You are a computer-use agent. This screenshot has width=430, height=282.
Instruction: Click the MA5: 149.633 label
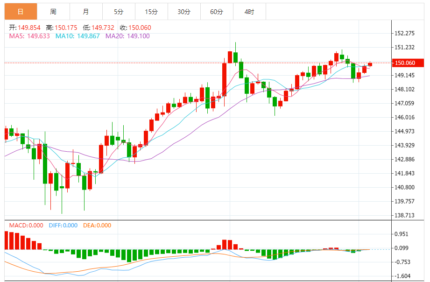click(x=29, y=36)
